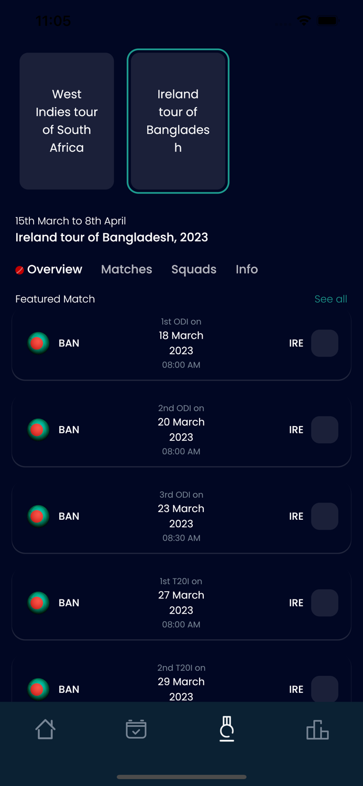363x786 pixels.
Task: Open the 1st ODI on 18 March match card
Action: (181, 343)
